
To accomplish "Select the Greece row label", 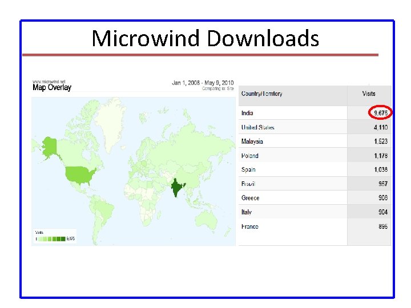I will click(251, 198).
